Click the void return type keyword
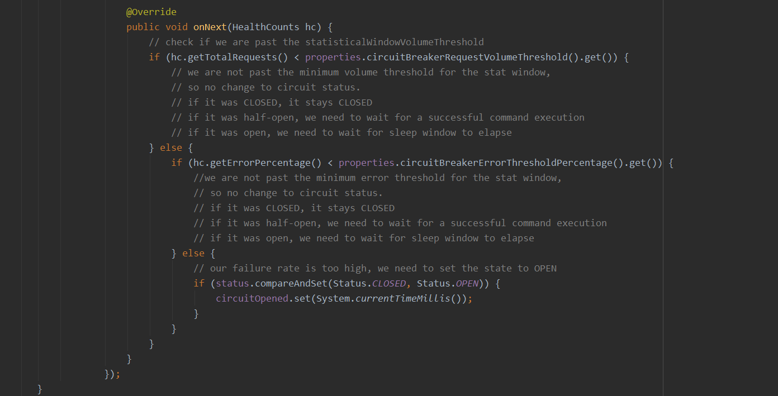The image size is (778, 396). [x=177, y=27]
